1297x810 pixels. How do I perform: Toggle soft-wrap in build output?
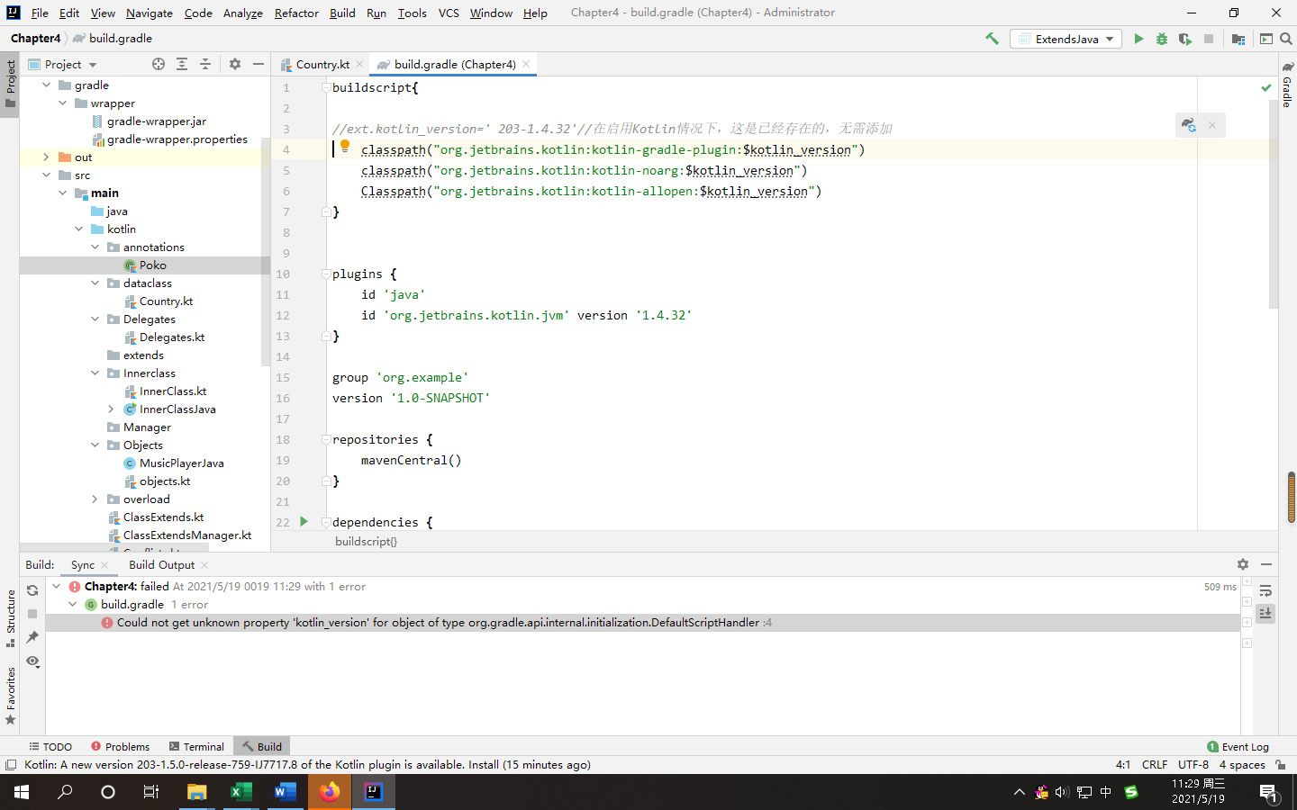[1265, 590]
